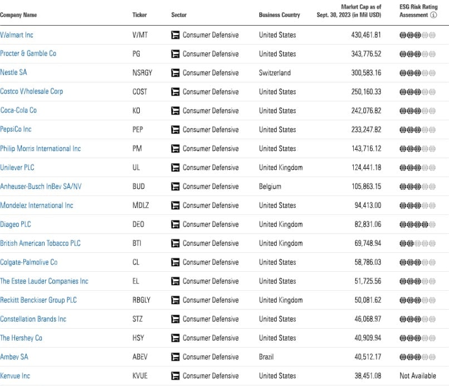Viewport: 449px width, 386px height.
Task: Click the Business Country column header
Action: tap(279, 15)
